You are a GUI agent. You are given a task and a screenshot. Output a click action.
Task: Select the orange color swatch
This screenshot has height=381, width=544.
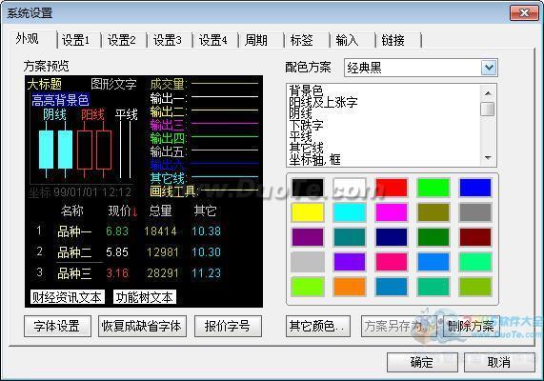350,287
